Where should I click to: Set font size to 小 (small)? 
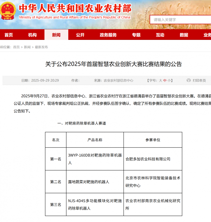pos(169,81)
